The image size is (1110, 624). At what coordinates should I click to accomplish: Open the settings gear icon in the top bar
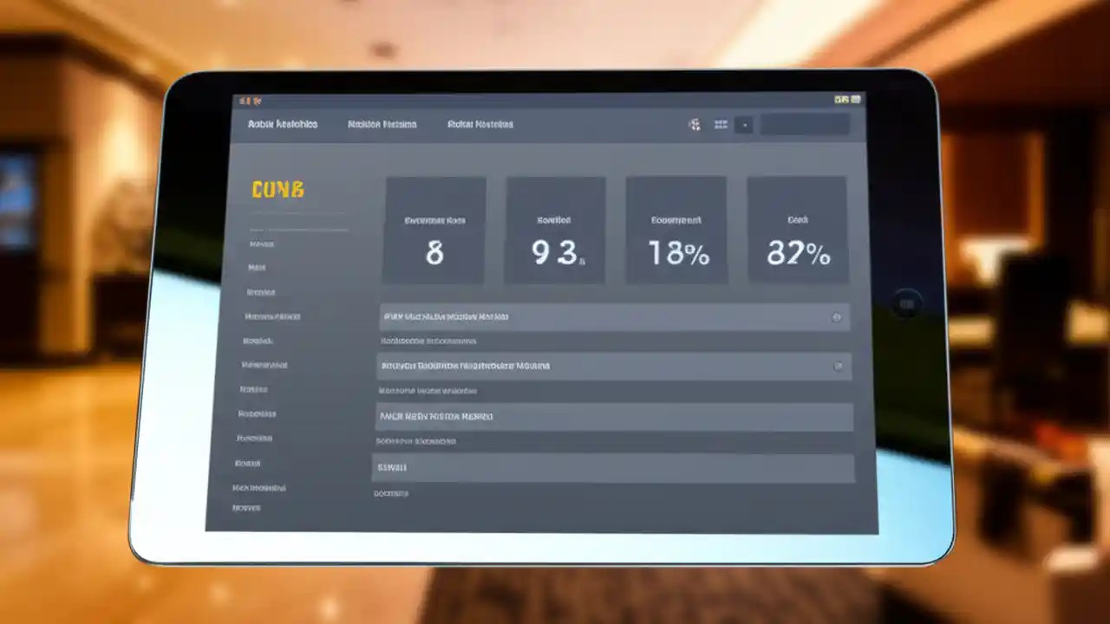(x=695, y=124)
